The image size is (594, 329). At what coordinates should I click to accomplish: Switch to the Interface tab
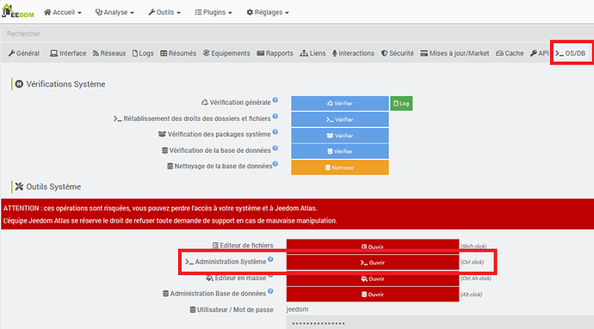(68, 53)
